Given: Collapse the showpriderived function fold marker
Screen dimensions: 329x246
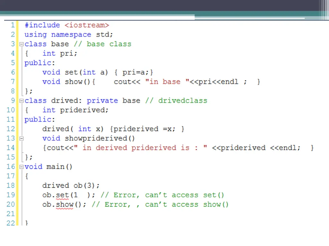Looking at the screenshot, I should point(21,139).
